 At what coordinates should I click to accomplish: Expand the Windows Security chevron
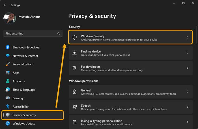click(x=188, y=38)
